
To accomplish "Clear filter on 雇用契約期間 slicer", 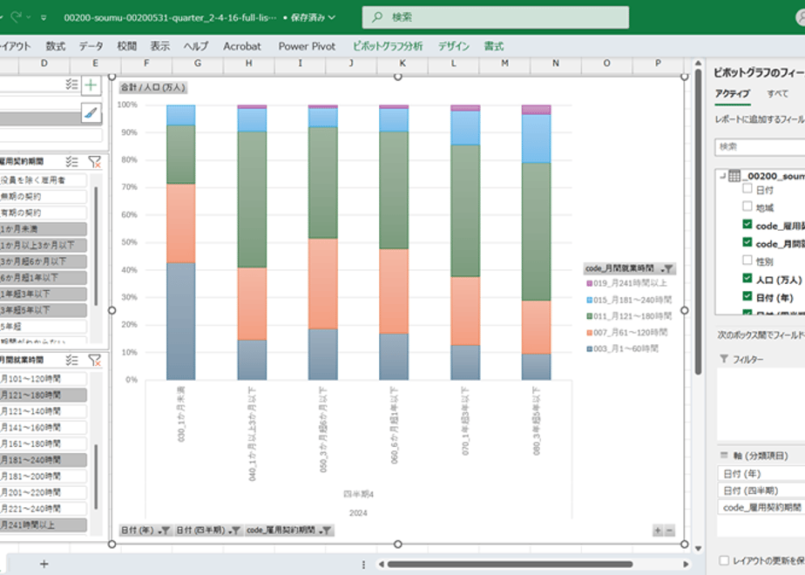I will tap(94, 162).
